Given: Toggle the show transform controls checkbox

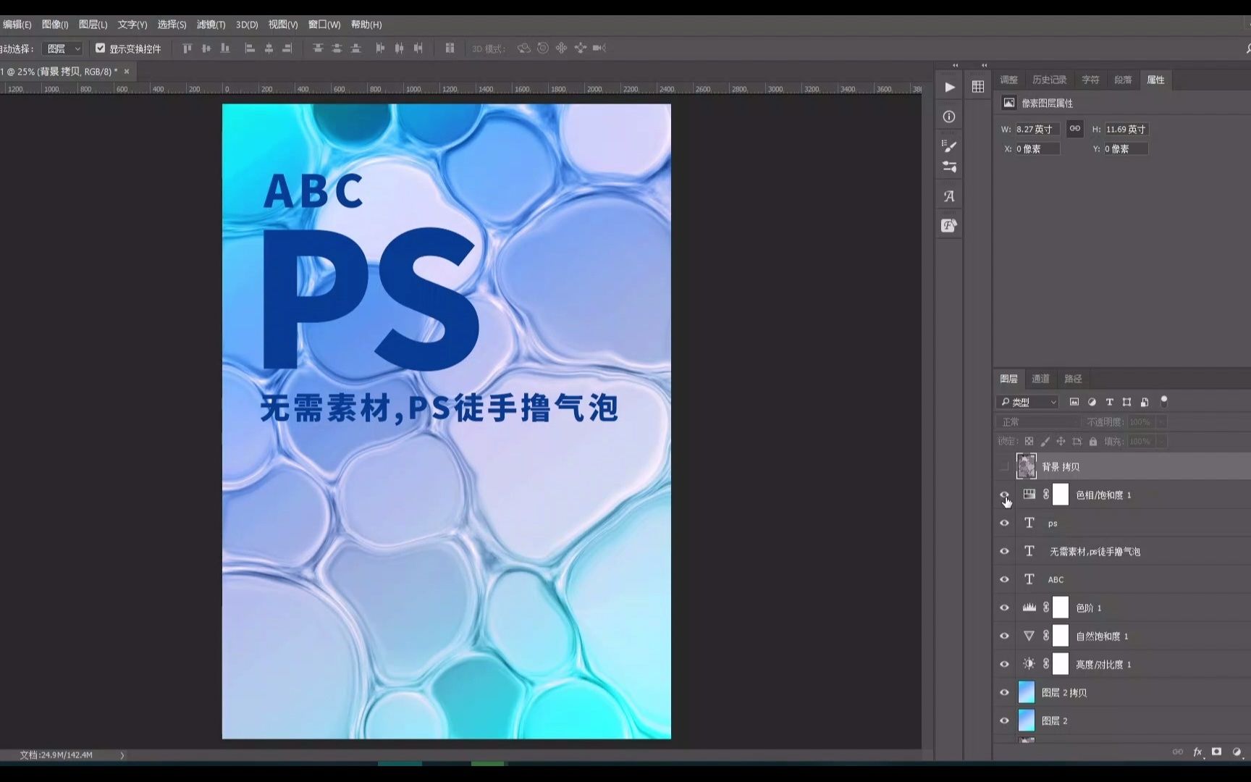Looking at the screenshot, I should pos(101,49).
